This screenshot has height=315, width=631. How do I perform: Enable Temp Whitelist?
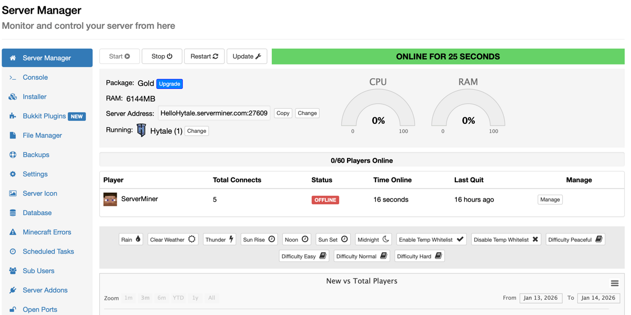pos(431,239)
